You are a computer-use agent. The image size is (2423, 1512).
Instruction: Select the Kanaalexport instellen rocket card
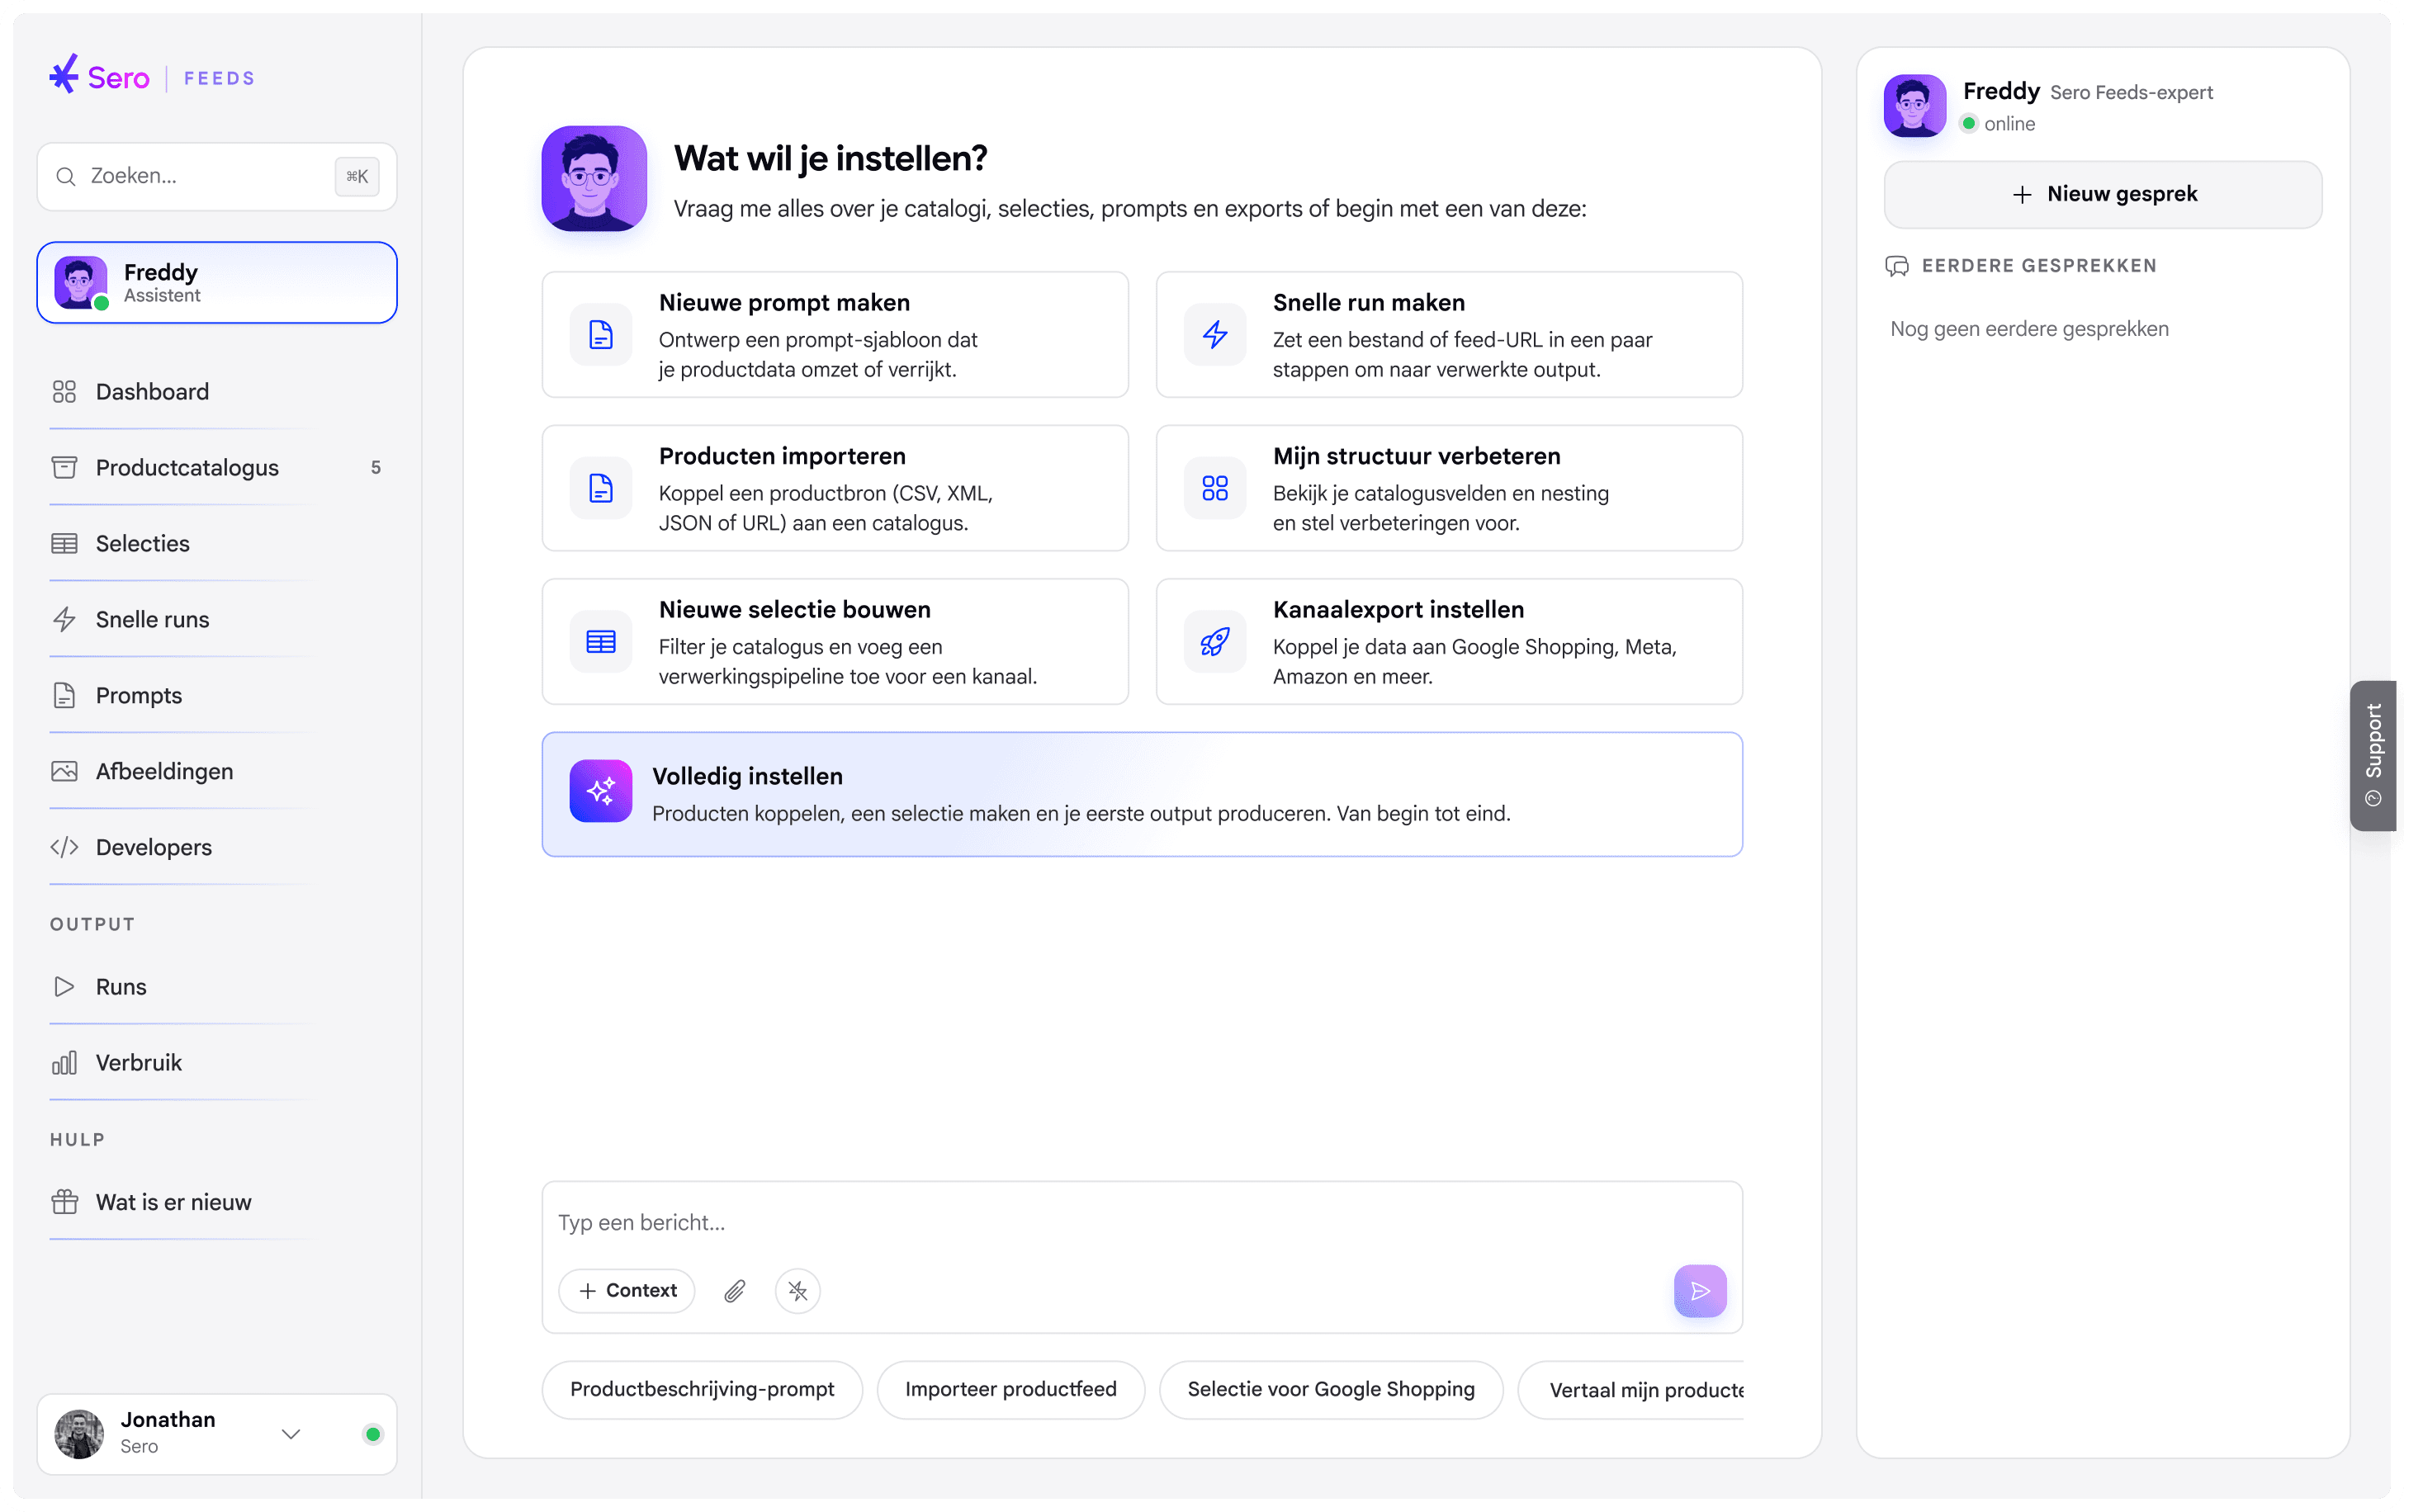click(1449, 642)
